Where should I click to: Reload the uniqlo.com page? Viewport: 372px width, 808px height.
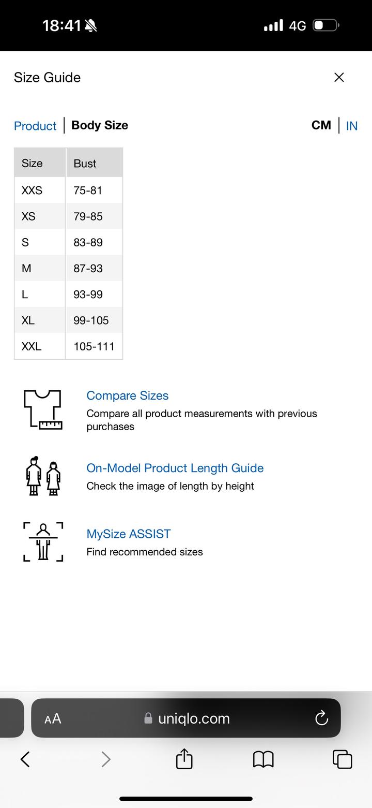[321, 718]
